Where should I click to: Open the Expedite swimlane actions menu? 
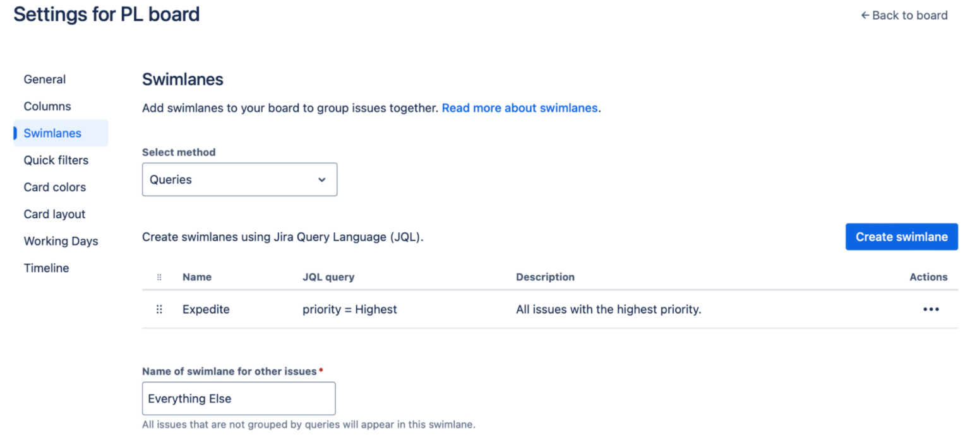tap(931, 309)
